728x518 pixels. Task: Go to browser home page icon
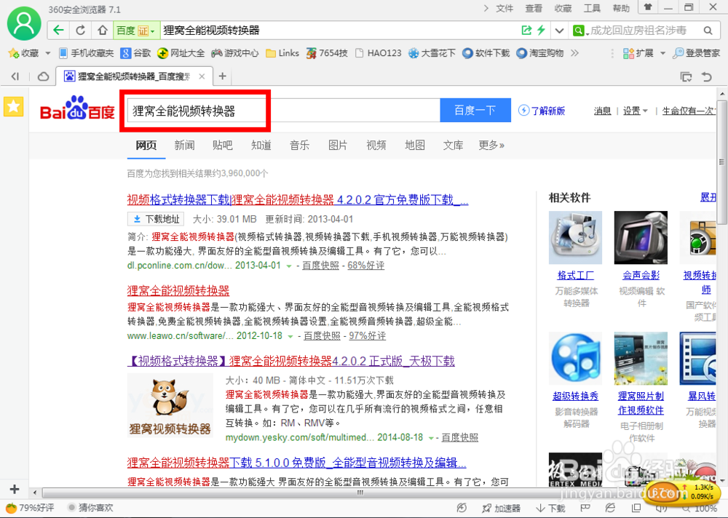(x=102, y=31)
